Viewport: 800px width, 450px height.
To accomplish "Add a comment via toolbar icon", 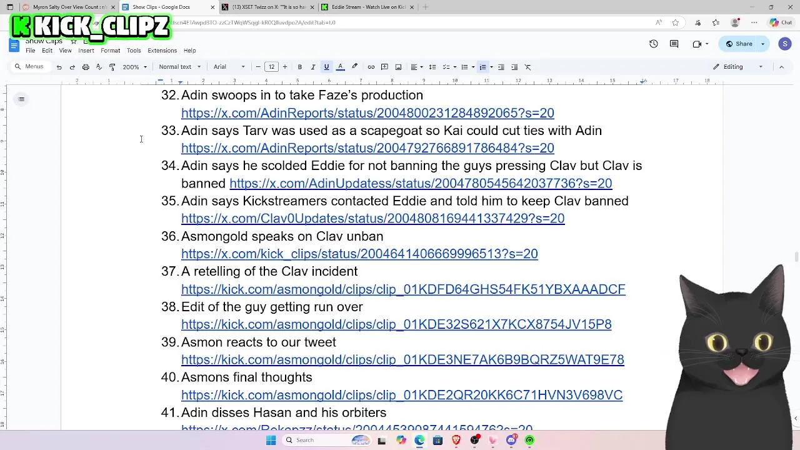I will click(384, 67).
